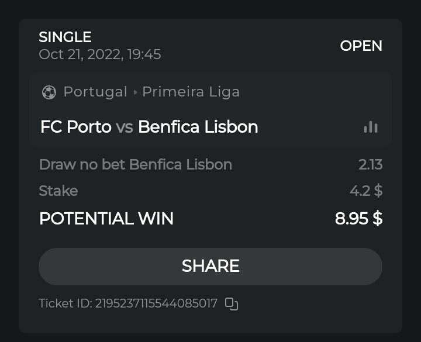Open the Primeira Liga league link
This screenshot has width=421, height=342.
click(191, 92)
